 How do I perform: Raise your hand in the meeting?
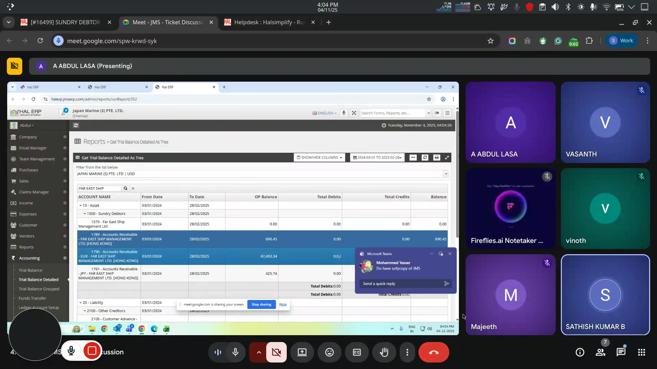(384, 352)
